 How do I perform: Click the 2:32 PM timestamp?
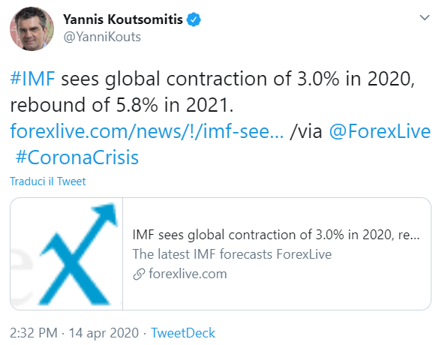click(x=34, y=332)
